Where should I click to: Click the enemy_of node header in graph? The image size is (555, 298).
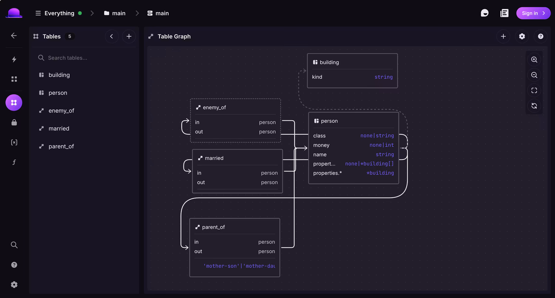click(x=235, y=107)
